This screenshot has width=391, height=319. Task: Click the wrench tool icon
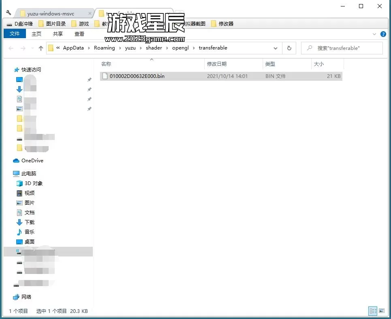[x=9, y=13]
